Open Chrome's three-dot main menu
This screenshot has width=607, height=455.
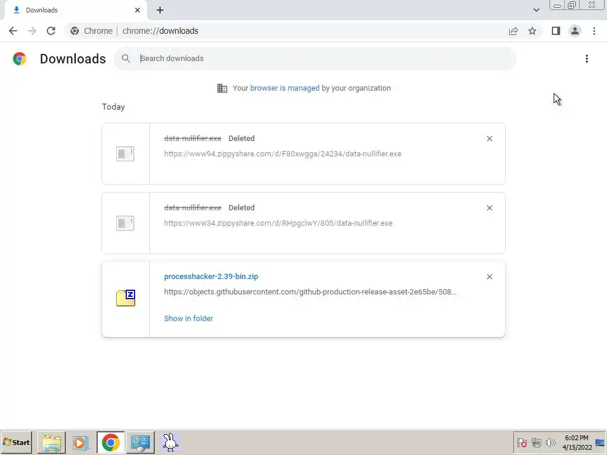594,31
